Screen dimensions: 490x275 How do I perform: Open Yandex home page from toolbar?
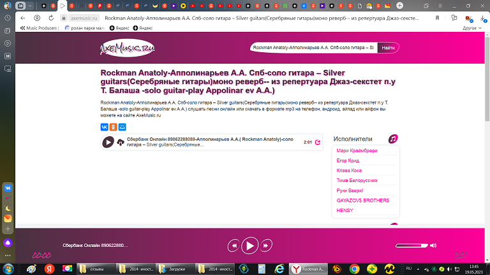(x=37, y=18)
